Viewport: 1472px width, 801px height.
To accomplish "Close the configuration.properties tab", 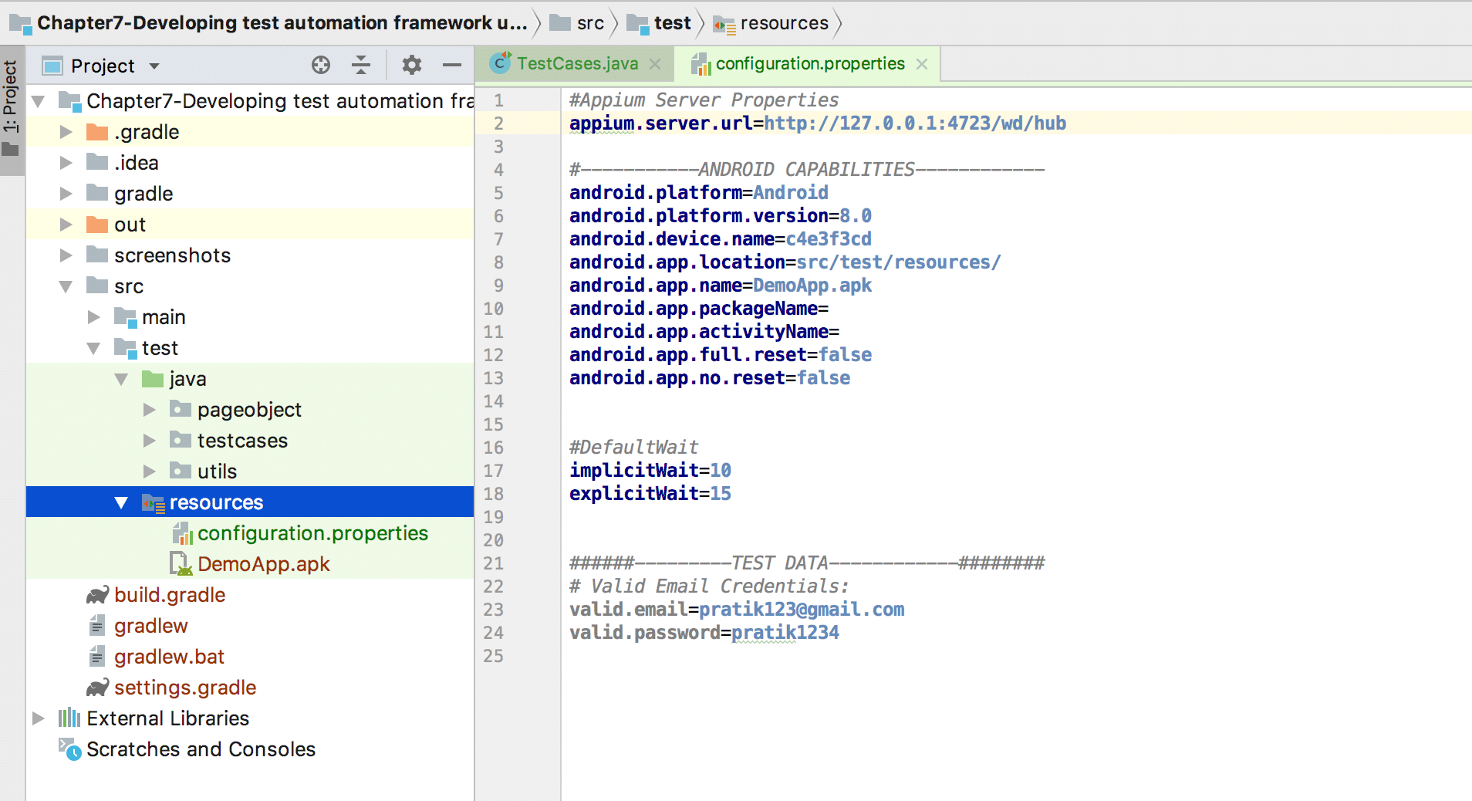I will coord(922,64).
